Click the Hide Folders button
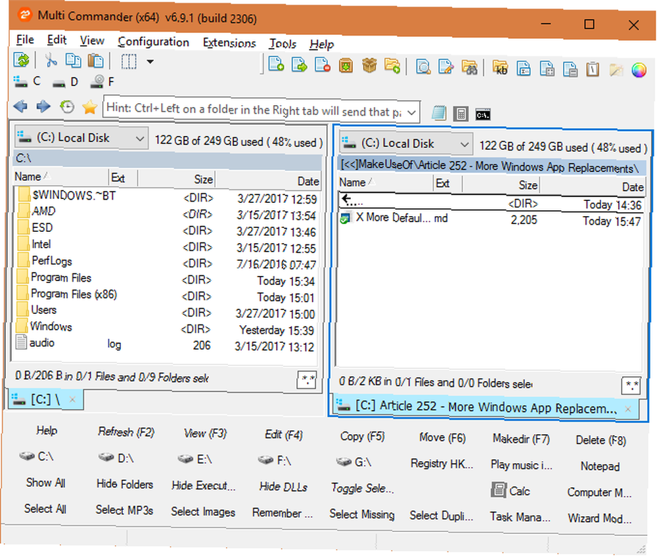Image resolution: width=657 pixels, height=557 pixels. point(125,484)
